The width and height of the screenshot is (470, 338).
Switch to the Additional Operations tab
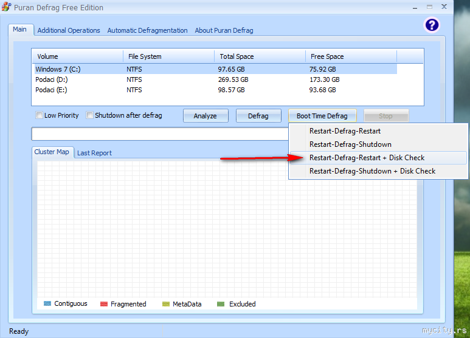pyautogui.click(x=69, y=30)
